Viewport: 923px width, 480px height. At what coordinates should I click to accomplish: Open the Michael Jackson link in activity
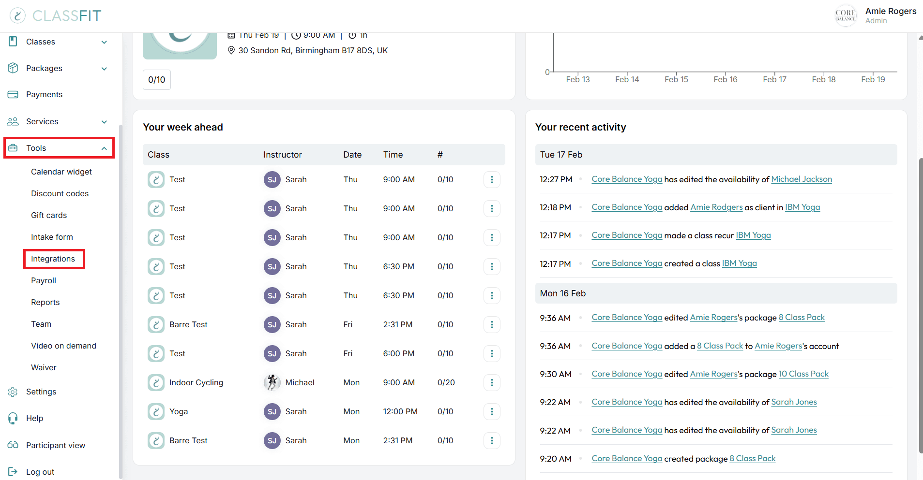(801, 179)
